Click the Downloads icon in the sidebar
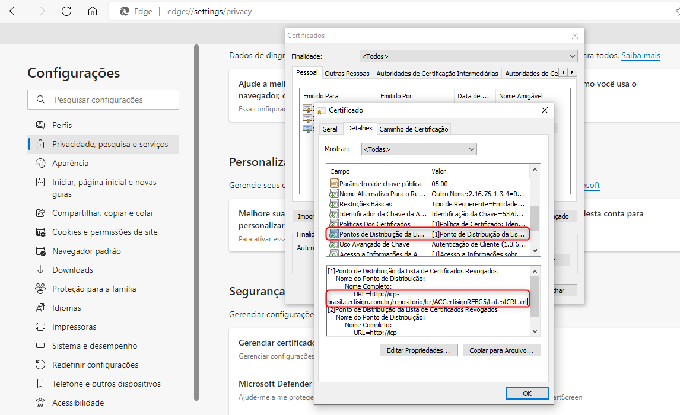The width and height of the screenshot is (680, 415). click(40, 270)
